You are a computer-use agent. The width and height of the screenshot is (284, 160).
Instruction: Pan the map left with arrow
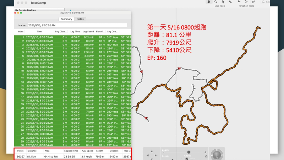tap(148, 155)
